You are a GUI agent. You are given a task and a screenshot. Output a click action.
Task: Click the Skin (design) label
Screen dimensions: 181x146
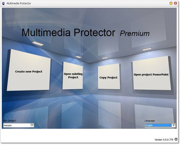10,120
